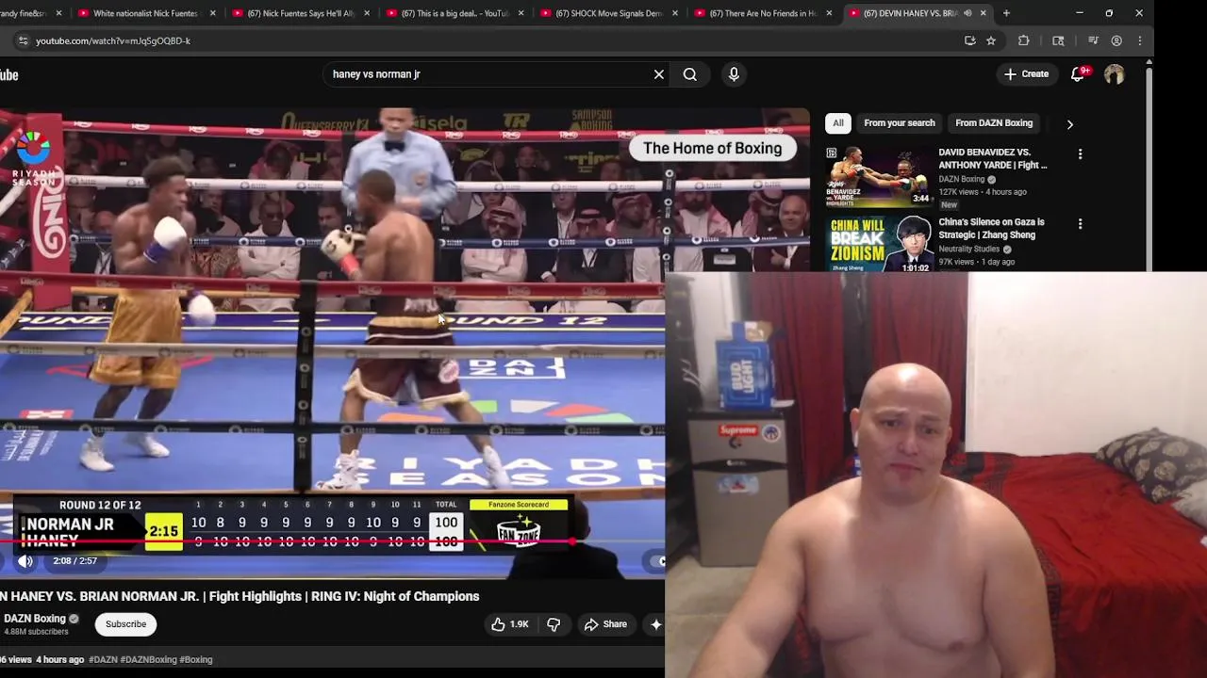1207x678 pixels.
Task: Share the video
Action: (x=605, y=624)
